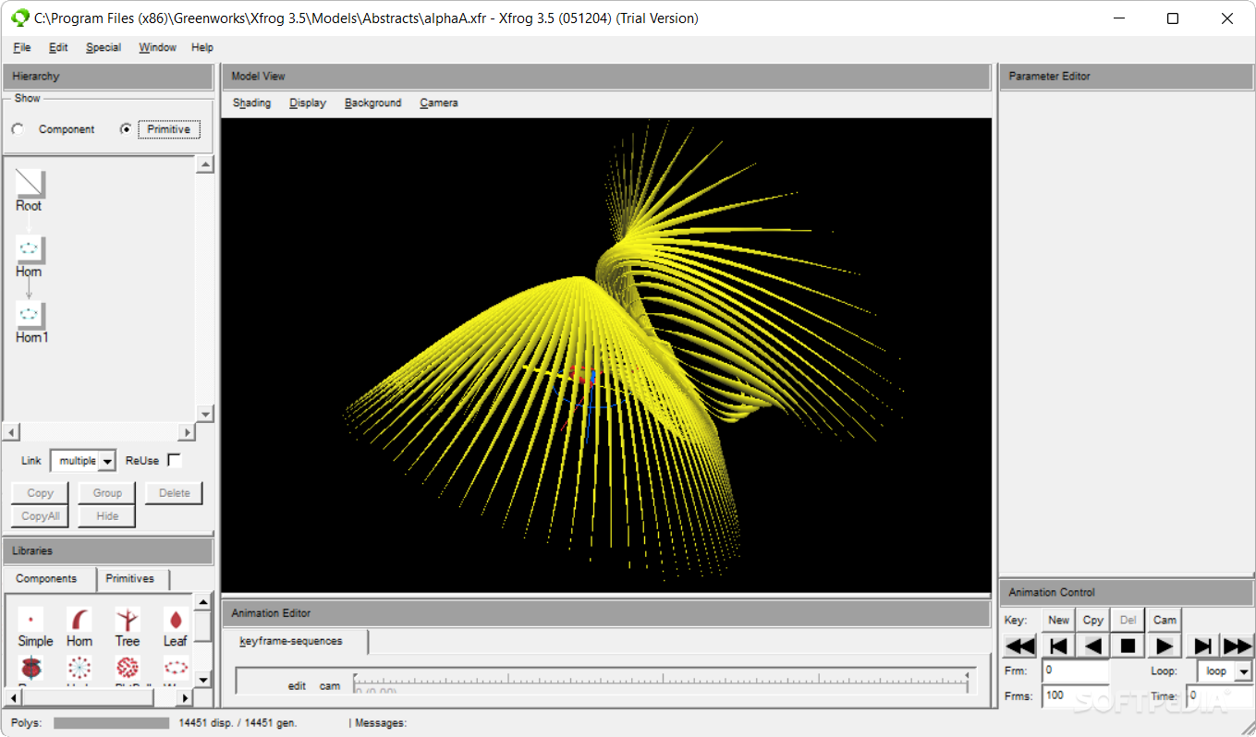This screenshot has width=1256, height=737.
Task: Jump to first frame button
Action: [x=1059, y=646]
